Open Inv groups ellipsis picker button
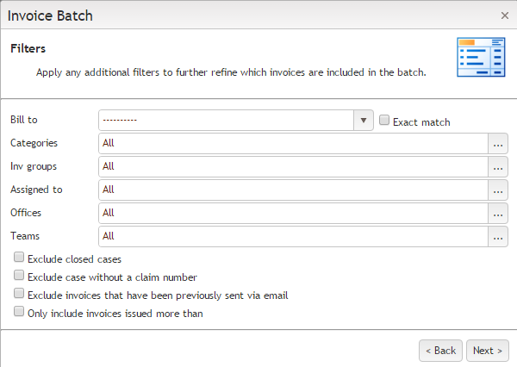The image size is (517, 367). click(x=498, y=166)
